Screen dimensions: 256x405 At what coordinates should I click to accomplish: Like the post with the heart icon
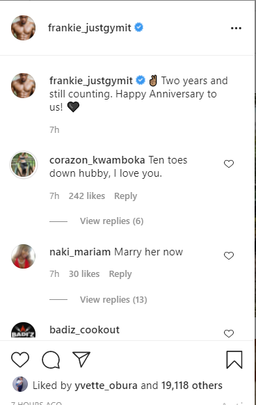tap(20, 360)
